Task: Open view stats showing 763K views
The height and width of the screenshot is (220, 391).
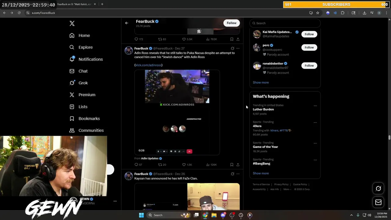Action: (x=211, y=39)
